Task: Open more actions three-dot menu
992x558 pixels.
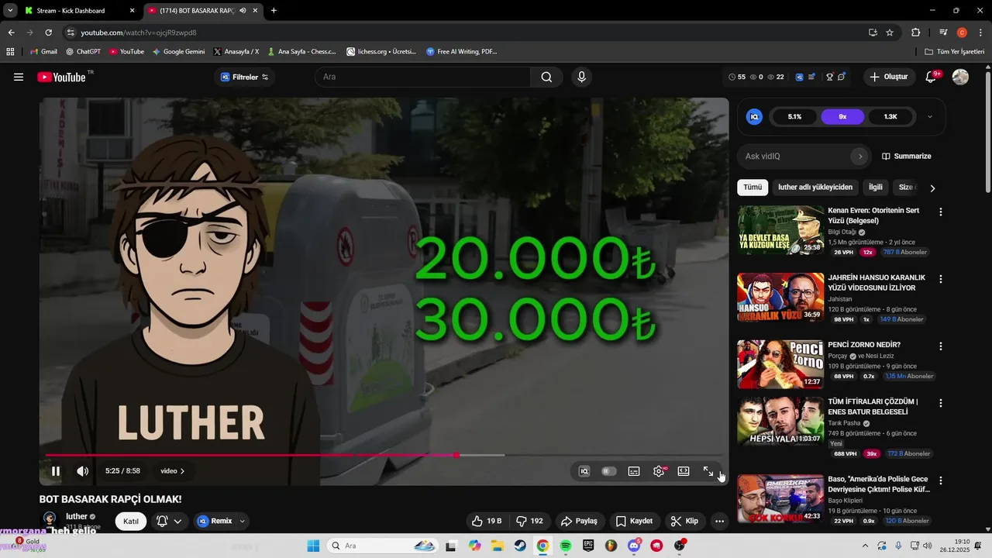Action: pyautogui.click(x=719, y=522)
